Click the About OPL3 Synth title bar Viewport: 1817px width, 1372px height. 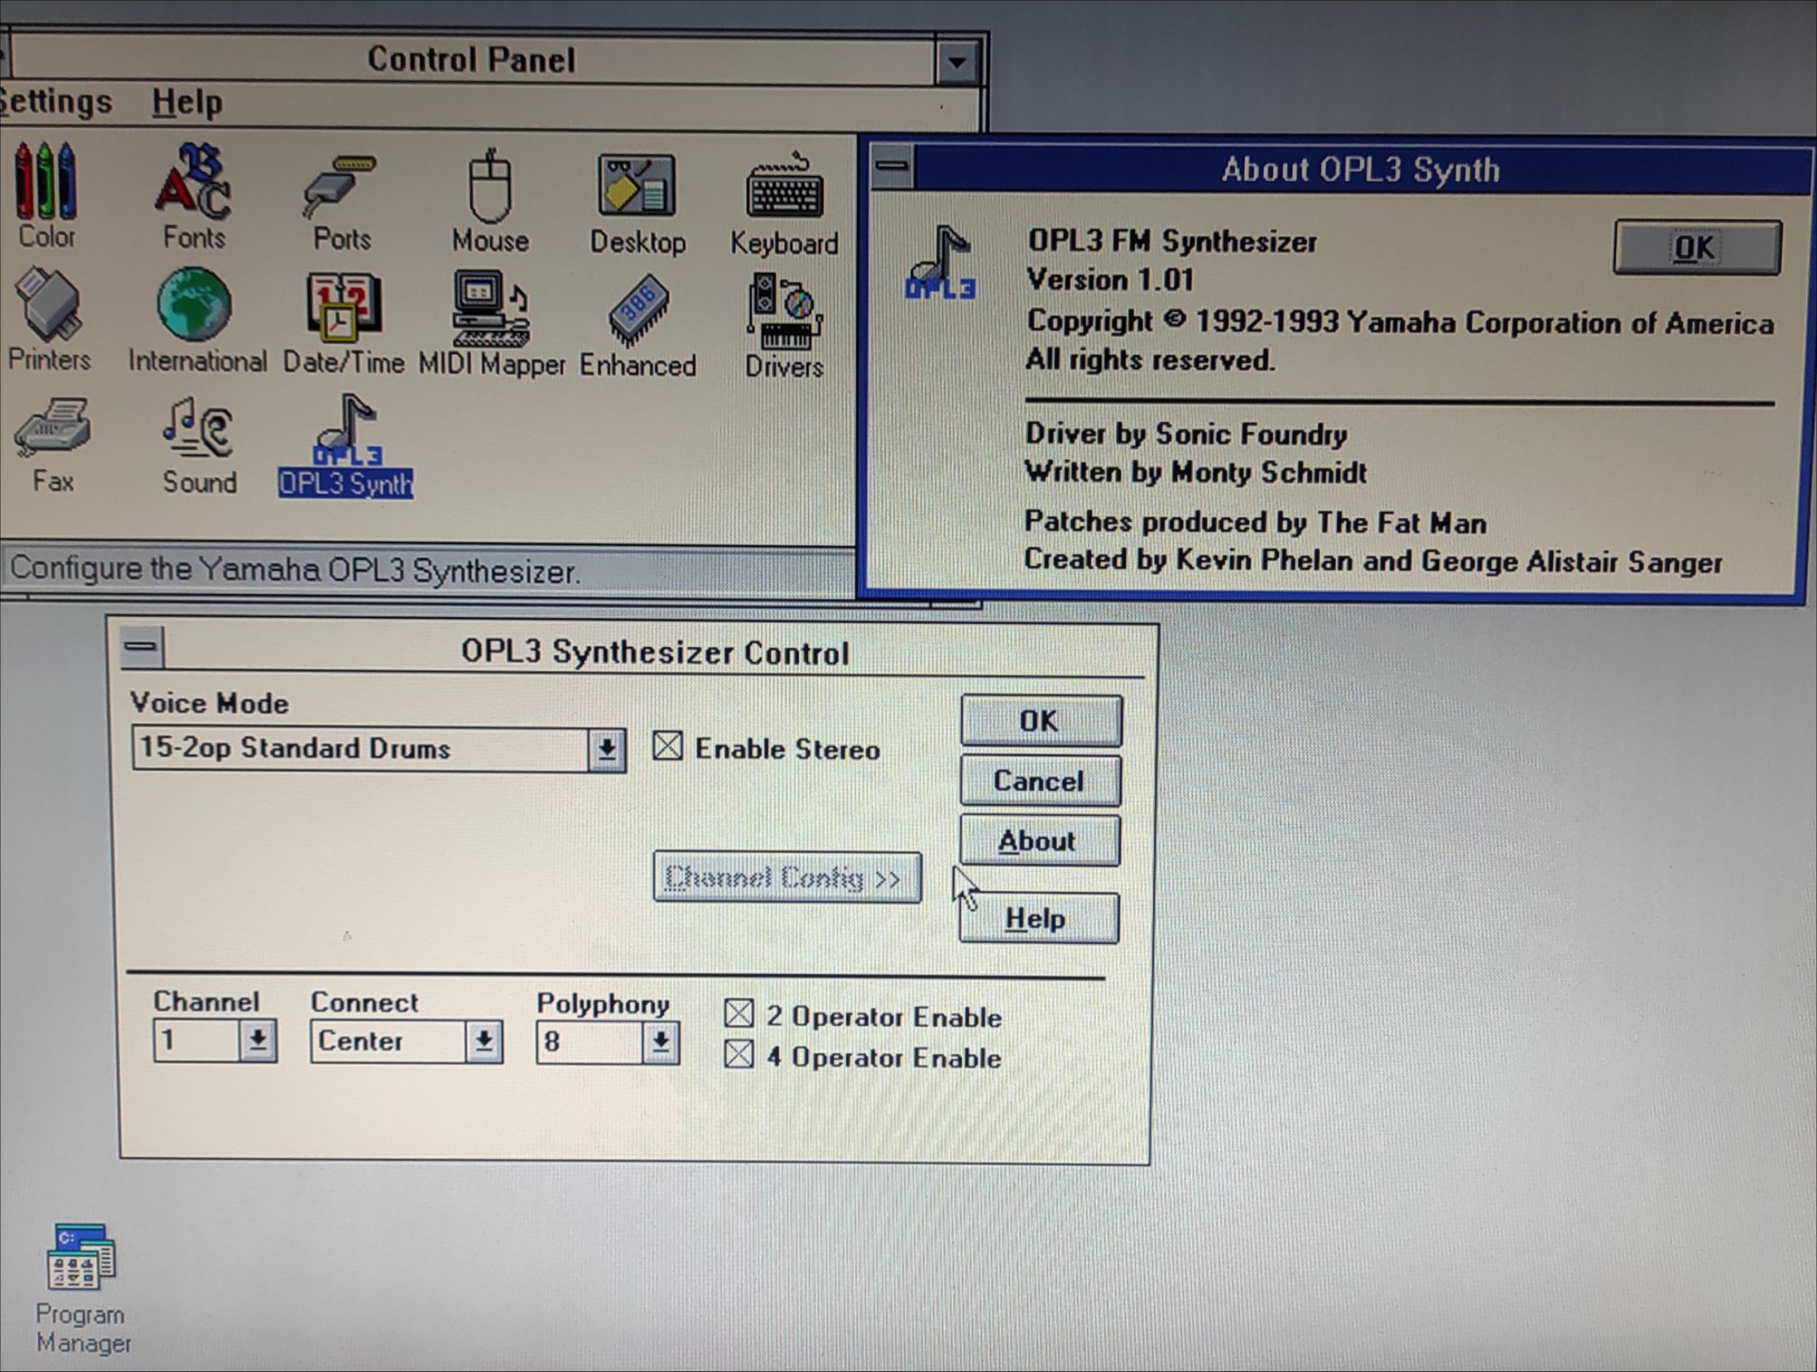(x=1360, y=168)
